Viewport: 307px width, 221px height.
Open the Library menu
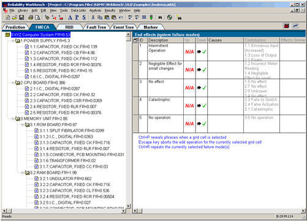[x=23, y=10]
